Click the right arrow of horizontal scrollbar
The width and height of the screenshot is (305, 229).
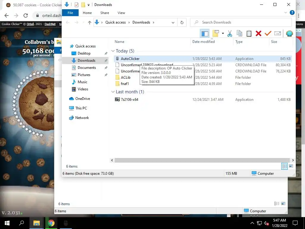pos(293,160)
